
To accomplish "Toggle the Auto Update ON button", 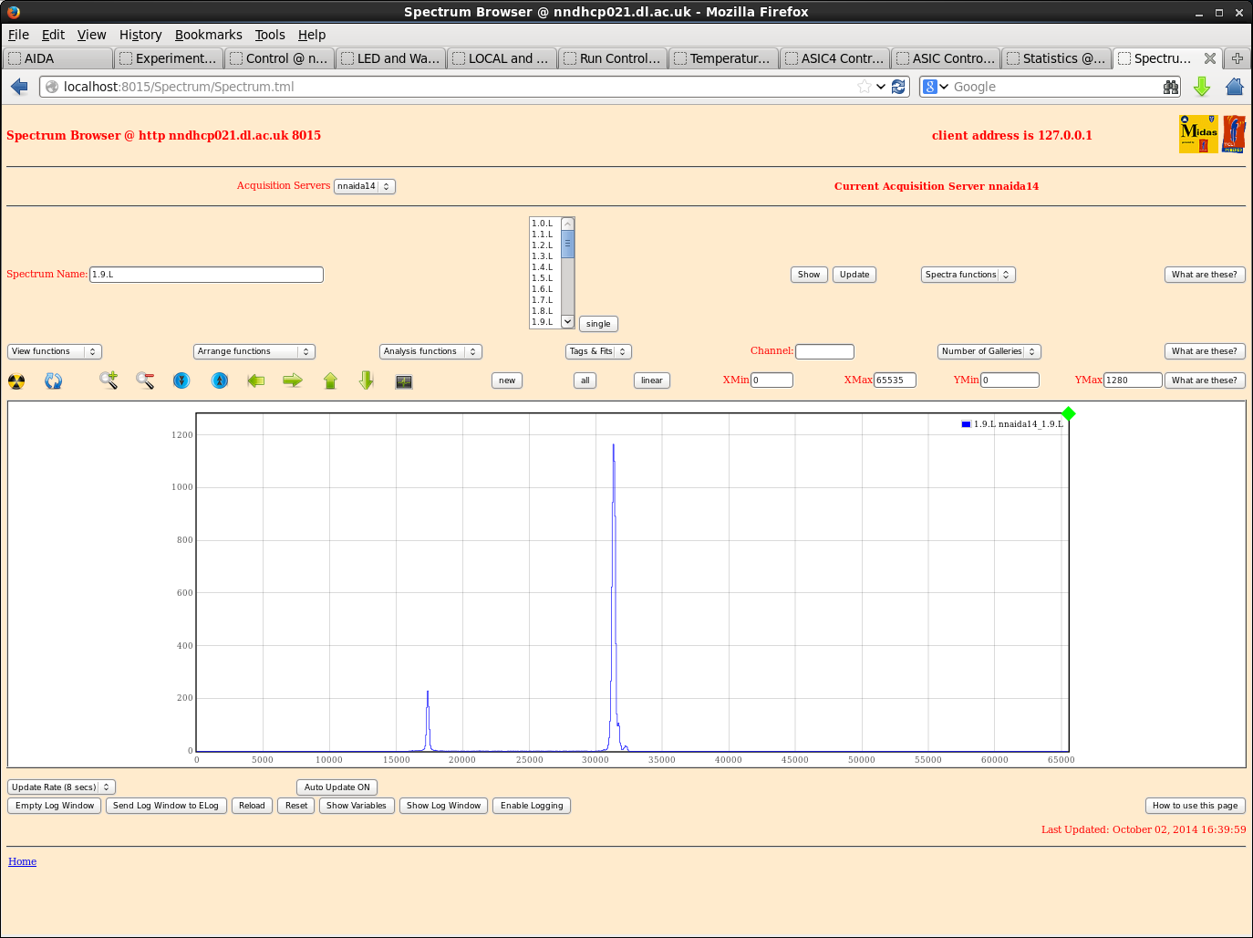I will coord(337,787).
